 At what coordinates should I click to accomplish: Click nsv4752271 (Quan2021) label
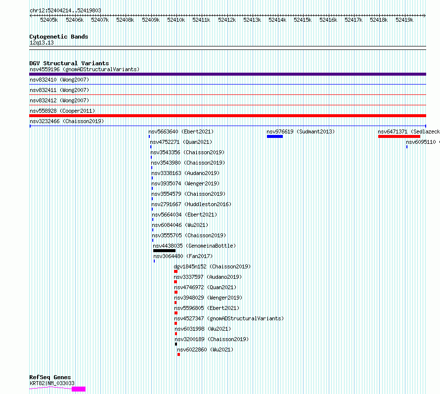(181, 142)
